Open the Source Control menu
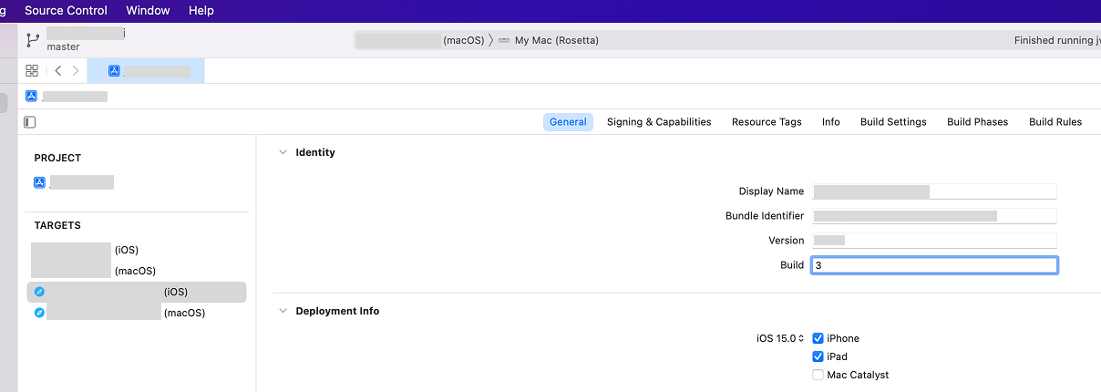Viewport: 1101px width, 392px height. (x=66, y=11)
